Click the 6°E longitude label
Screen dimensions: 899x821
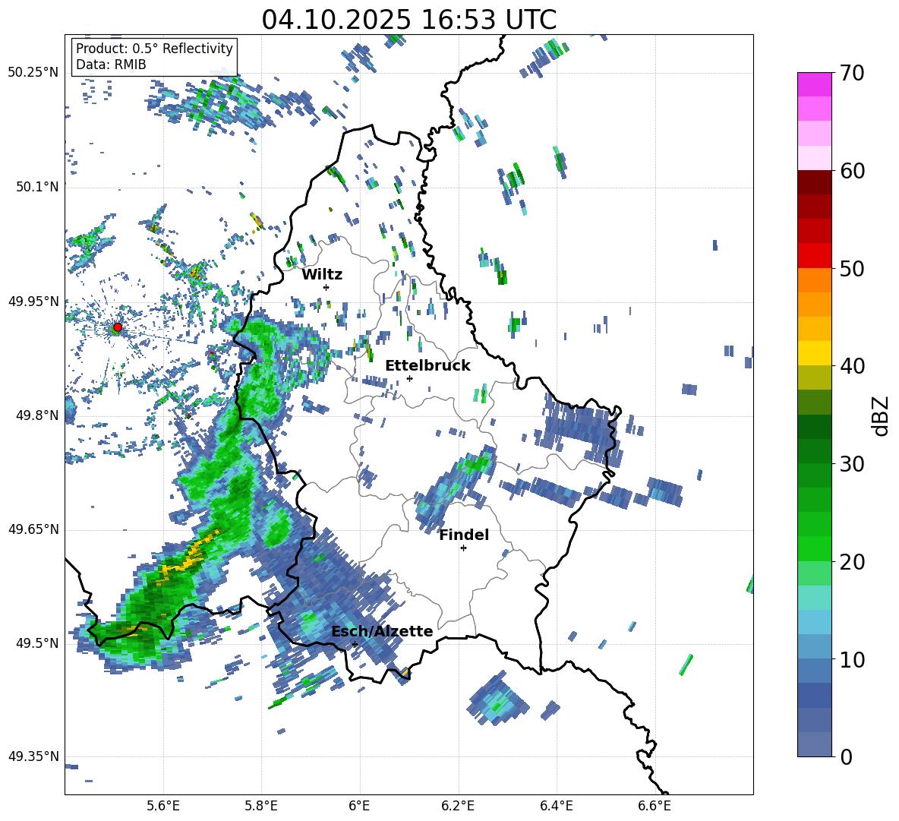click(x=359, y=806)
